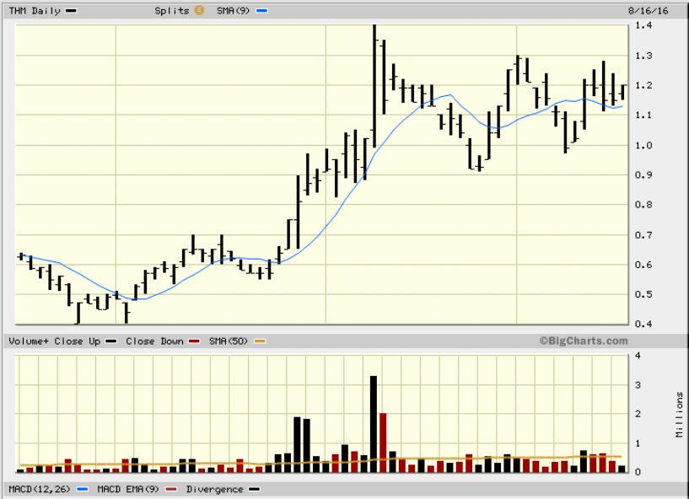
Task: Click the black THM Daily legend swatch
Action: (71, 11)
